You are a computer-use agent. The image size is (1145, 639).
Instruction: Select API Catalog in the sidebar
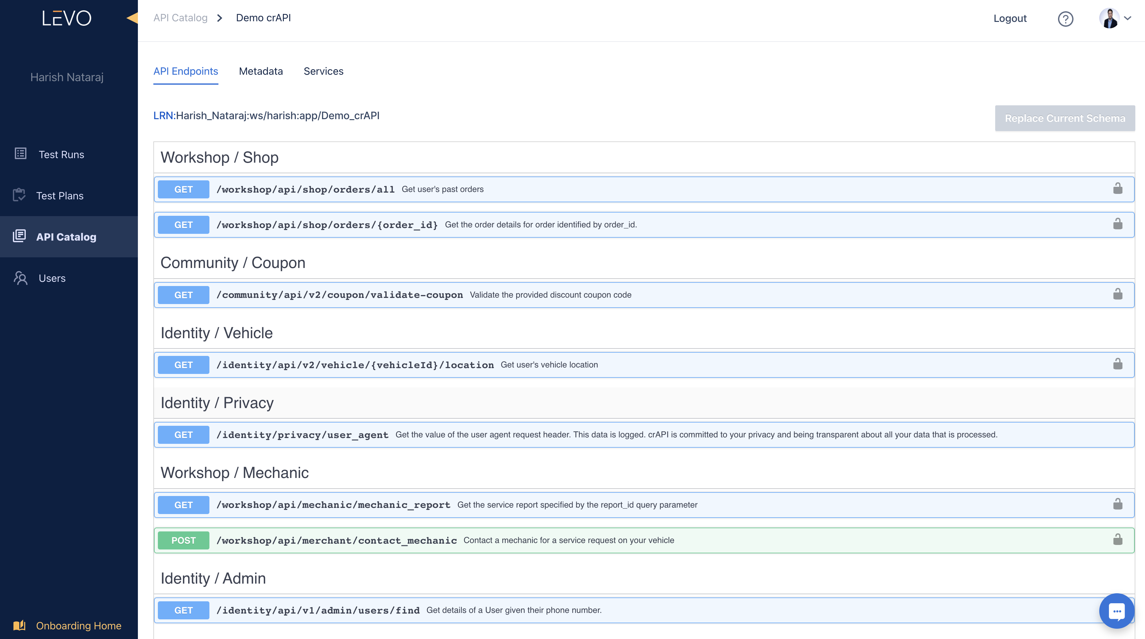(69, 237)
